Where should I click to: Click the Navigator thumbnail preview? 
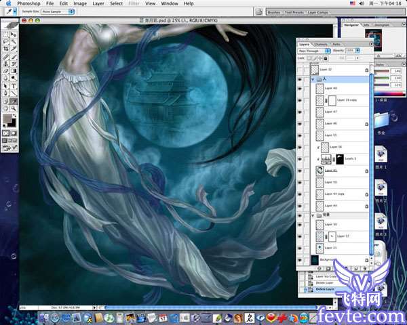tap(373, 40)
